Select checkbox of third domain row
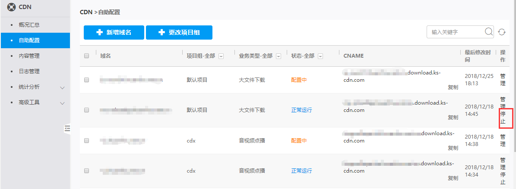 pyautogui.click(x=86, y=141)
